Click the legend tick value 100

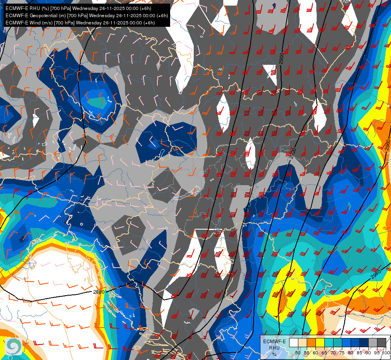pos(386,353)
